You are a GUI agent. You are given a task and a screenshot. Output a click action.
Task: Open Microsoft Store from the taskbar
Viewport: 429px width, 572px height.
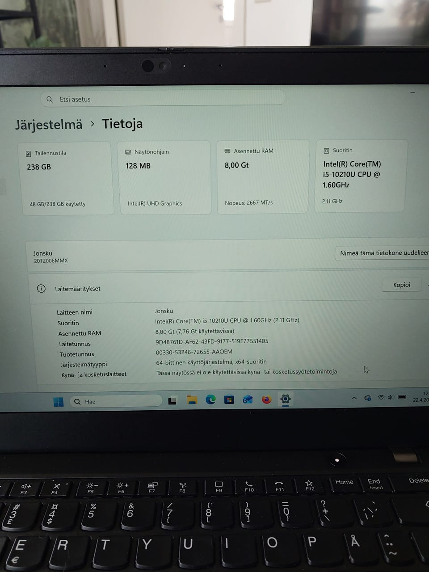pyautogui.click(x=229, y=400)
